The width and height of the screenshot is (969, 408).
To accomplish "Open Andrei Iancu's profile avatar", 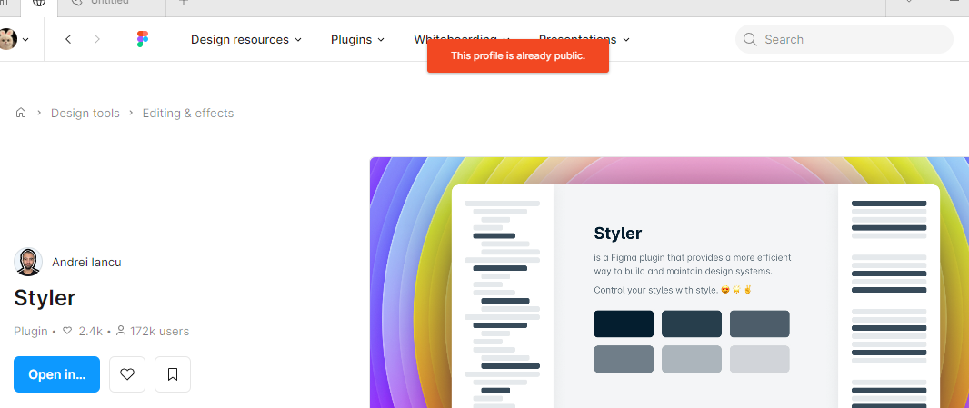I will pos(28,262).
